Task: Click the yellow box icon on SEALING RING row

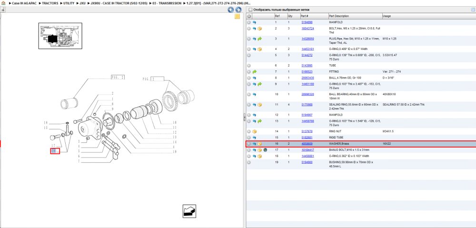Action: [259, 105]
